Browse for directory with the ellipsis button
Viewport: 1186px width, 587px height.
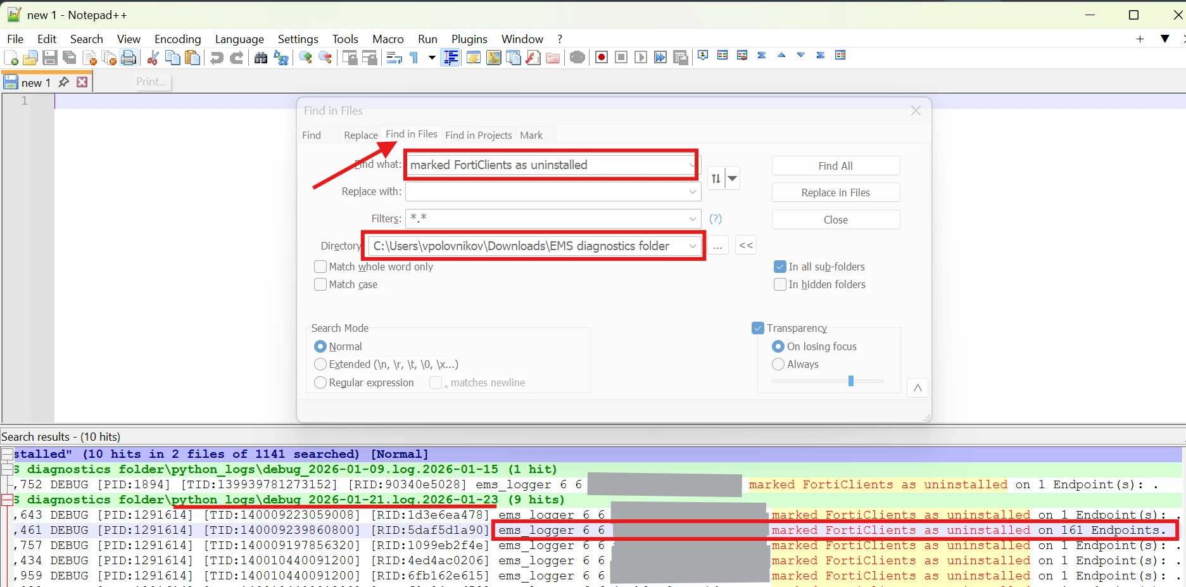point(717,246)
